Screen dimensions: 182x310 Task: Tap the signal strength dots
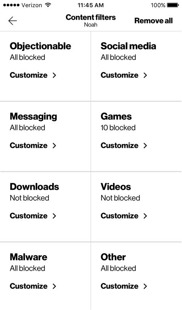click(x=11, y=5)
